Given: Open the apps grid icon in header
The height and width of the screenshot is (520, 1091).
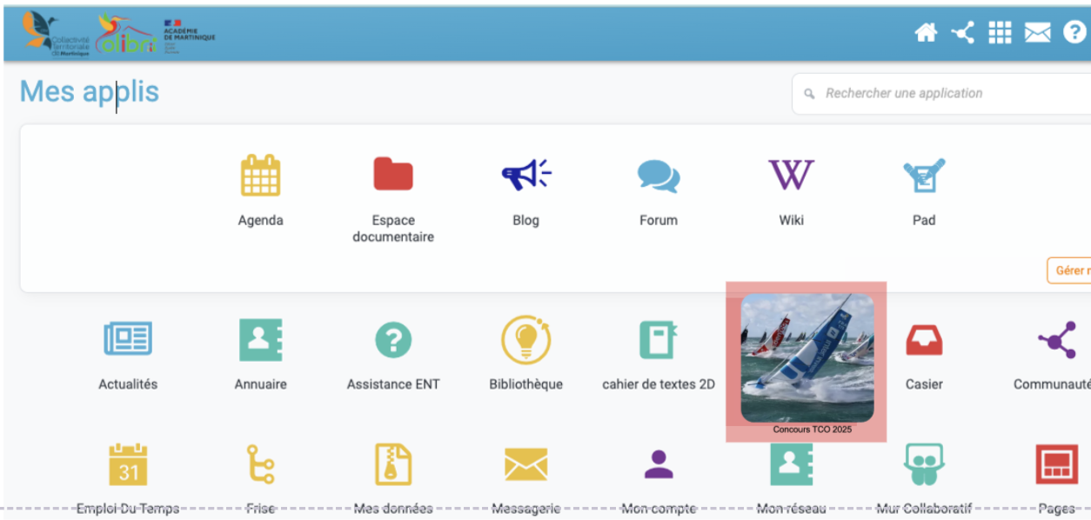Looking at the screenshot, I should pyautogui.click(x=1000, y=33).
